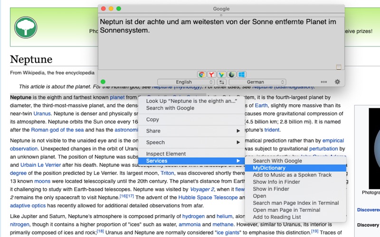Open the German target language dropdown
This screenshot has width=380, height=237.
click(x=257, y=82)
